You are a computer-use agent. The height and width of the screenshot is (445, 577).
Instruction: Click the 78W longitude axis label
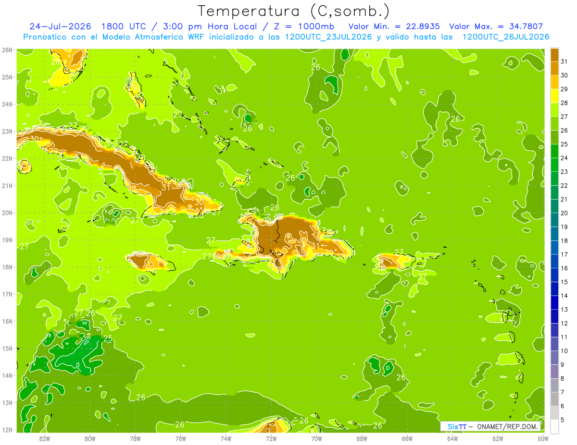click(135, 438)
